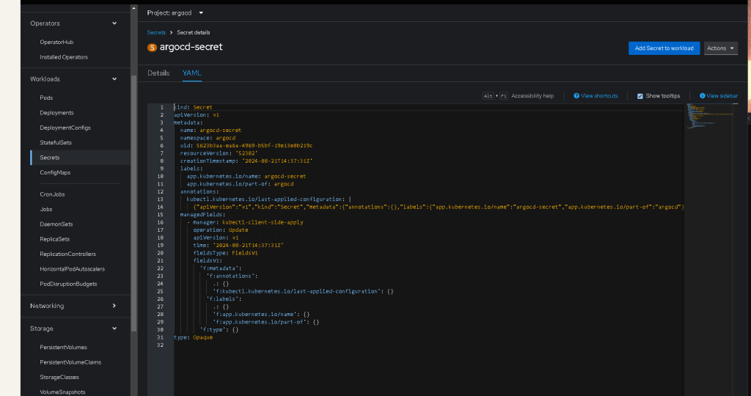
Task: Click 'fieldsType: FieldsV1' line
Action: [x=225, y=253]
